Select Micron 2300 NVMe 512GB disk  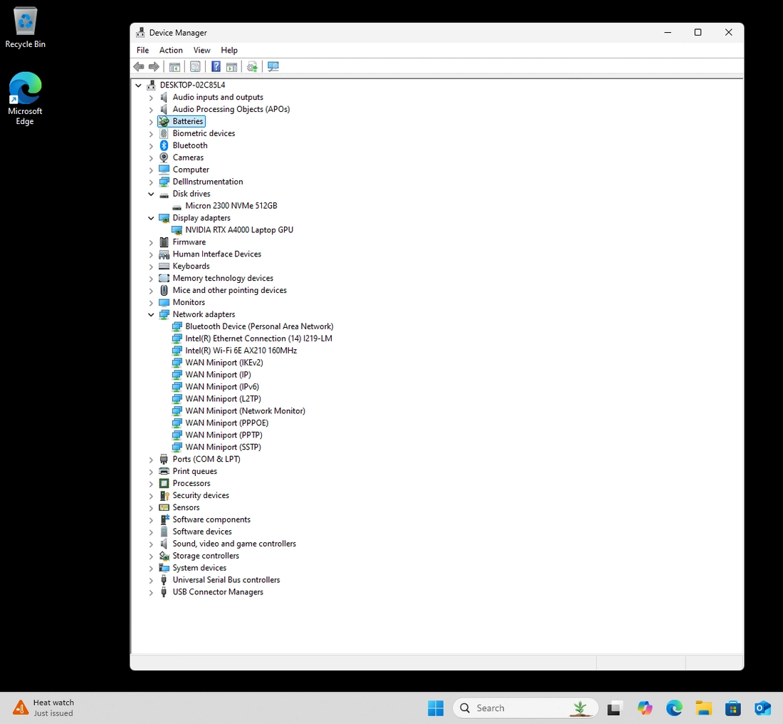231,205
